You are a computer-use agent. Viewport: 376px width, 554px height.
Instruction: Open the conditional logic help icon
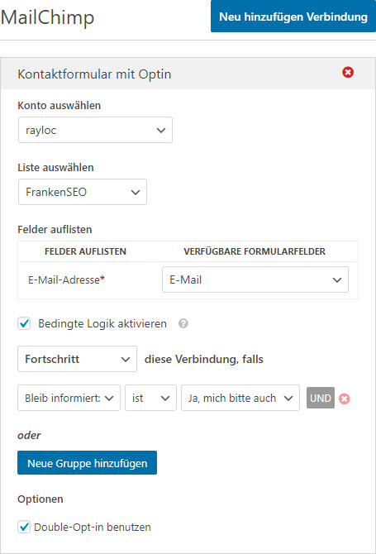coord(183,323)
